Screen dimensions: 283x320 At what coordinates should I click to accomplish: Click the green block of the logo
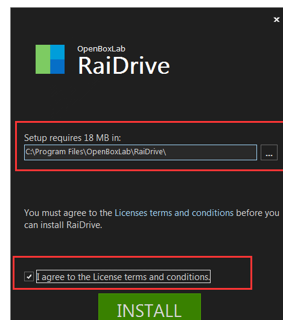[x=43, y=59]
